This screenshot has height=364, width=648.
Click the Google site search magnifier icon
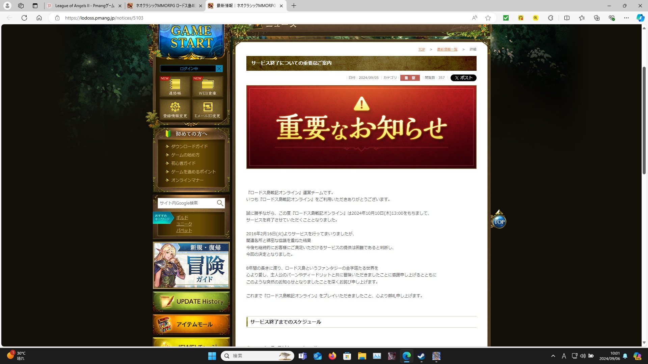tap(220, 203)
